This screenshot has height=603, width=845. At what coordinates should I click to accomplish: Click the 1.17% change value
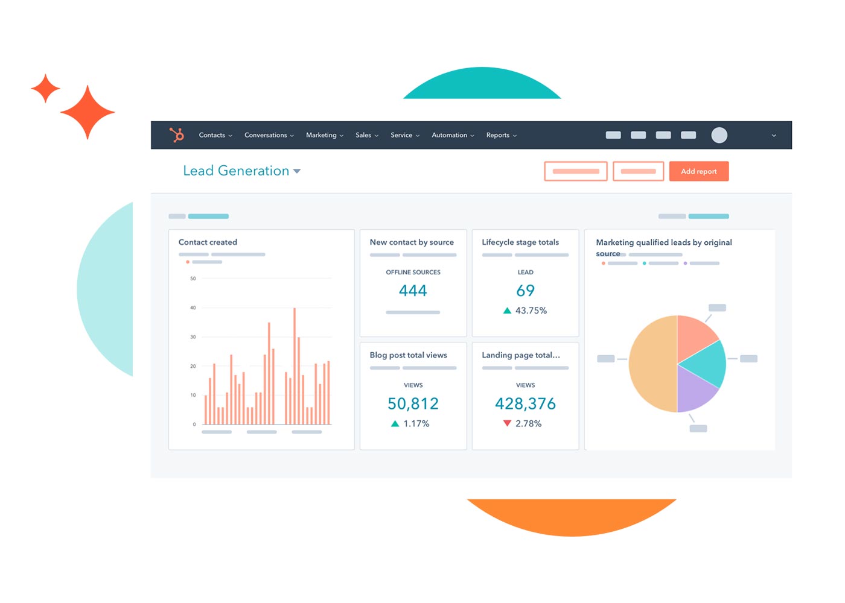pos(416,424)
